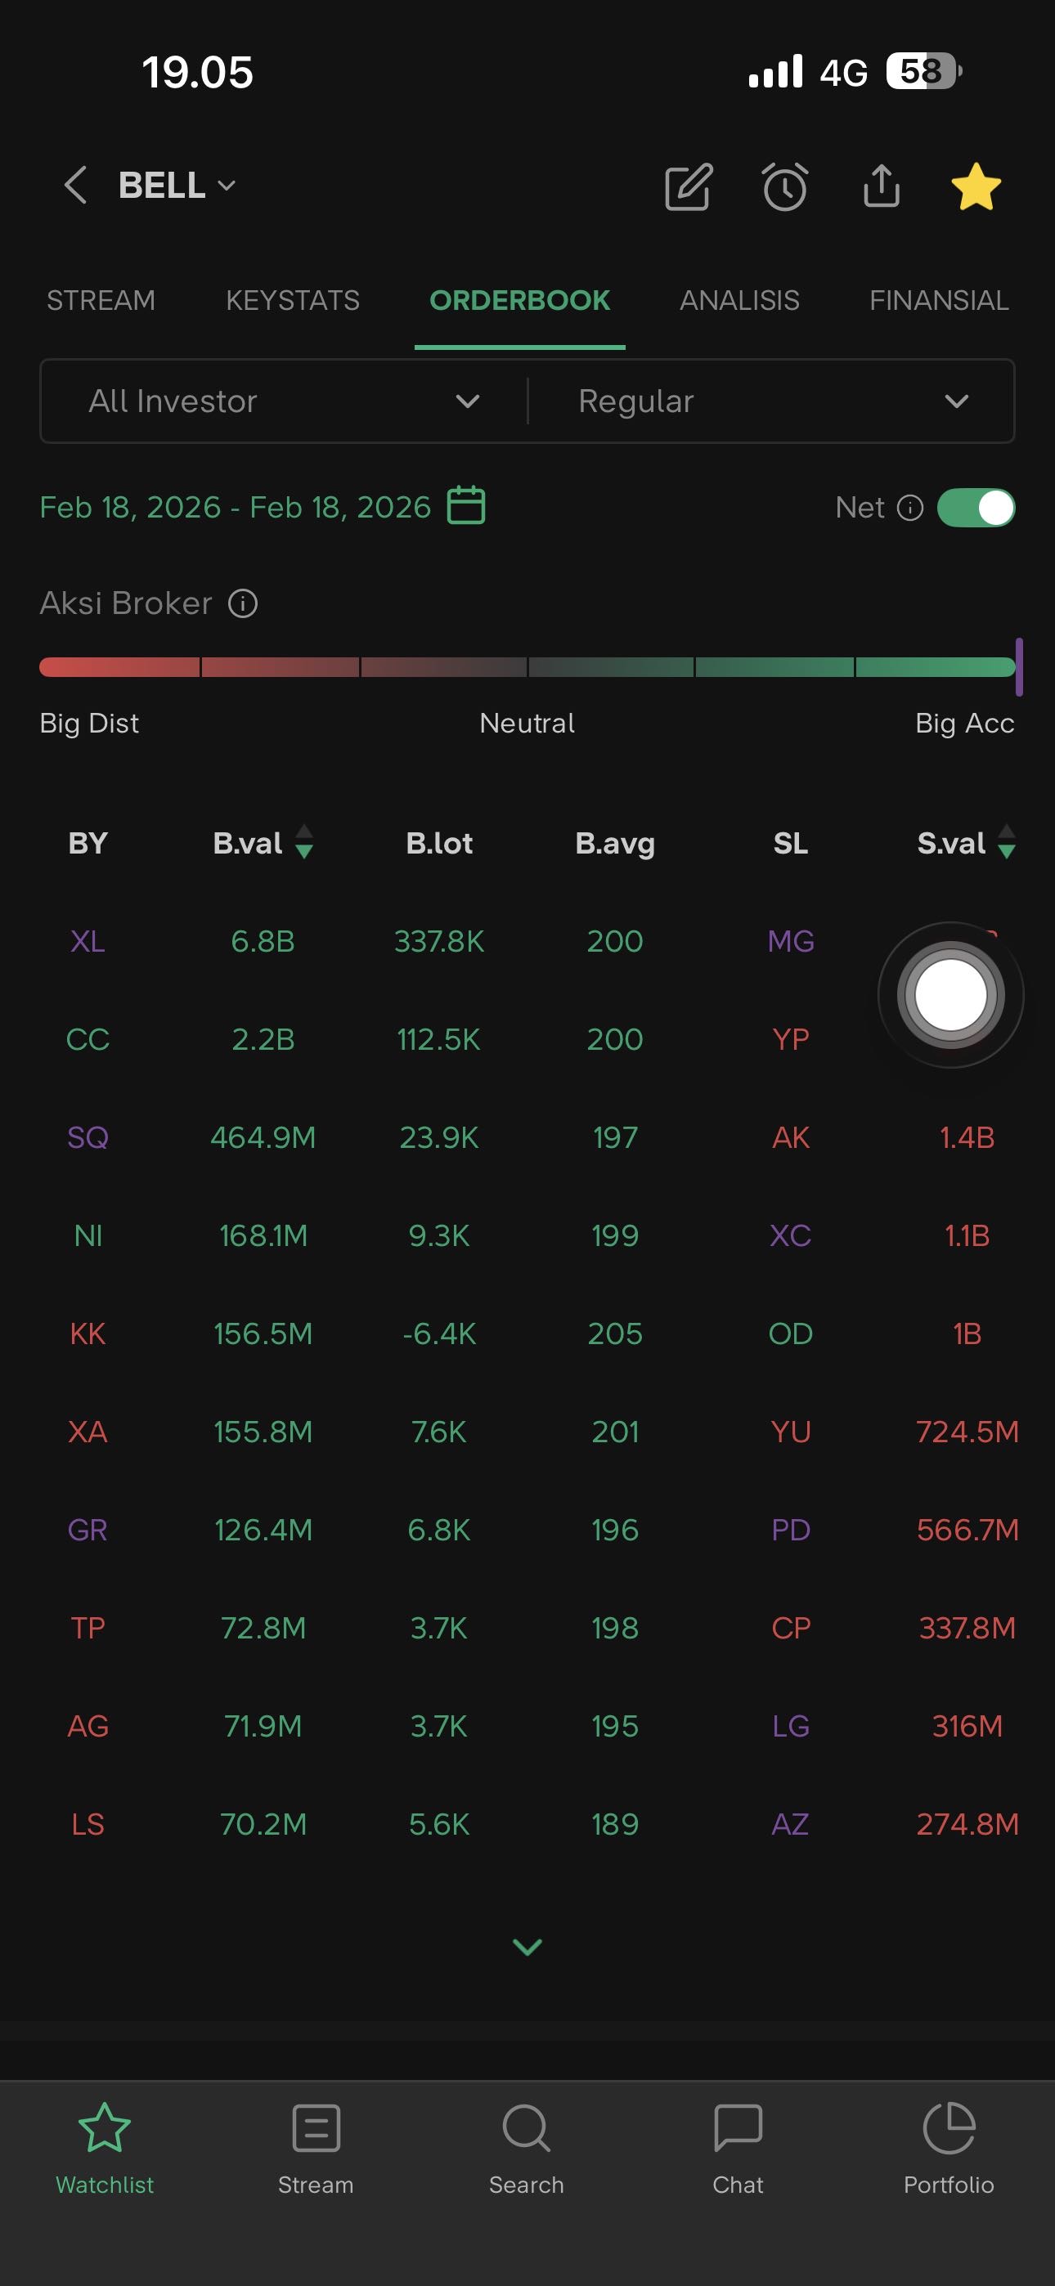Remove BELL from favorites via star icon
The height and width of the screenshot is (2286, 1055).
coord(975,186)
